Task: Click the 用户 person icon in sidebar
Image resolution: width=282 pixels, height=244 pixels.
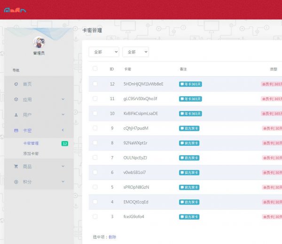Action: point(16,115)
